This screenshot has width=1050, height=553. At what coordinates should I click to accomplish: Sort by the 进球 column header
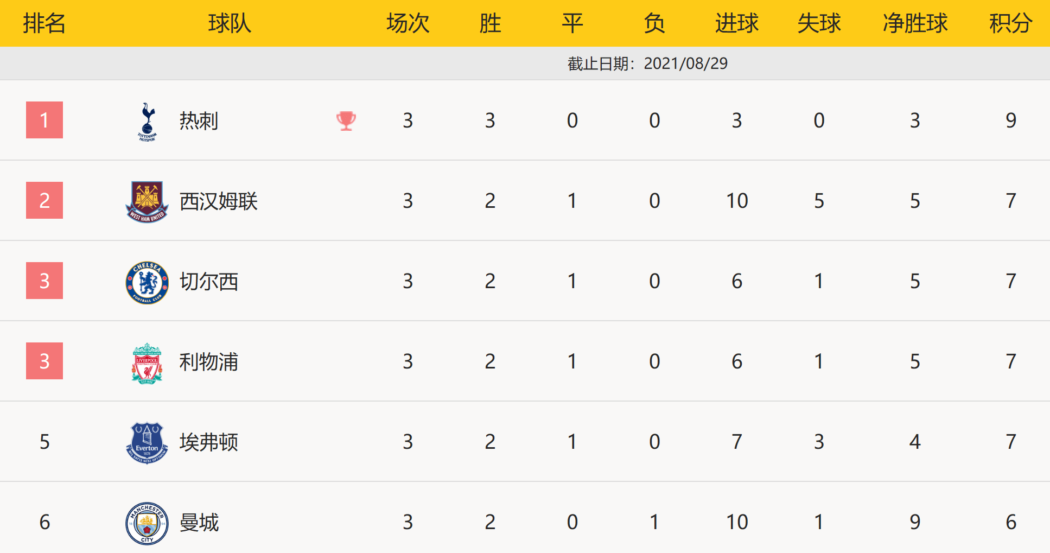coord(736,23)
